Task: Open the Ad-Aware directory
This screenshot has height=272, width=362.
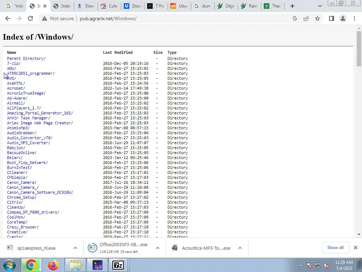Action: pyautogui.click(x=17, y=98)
